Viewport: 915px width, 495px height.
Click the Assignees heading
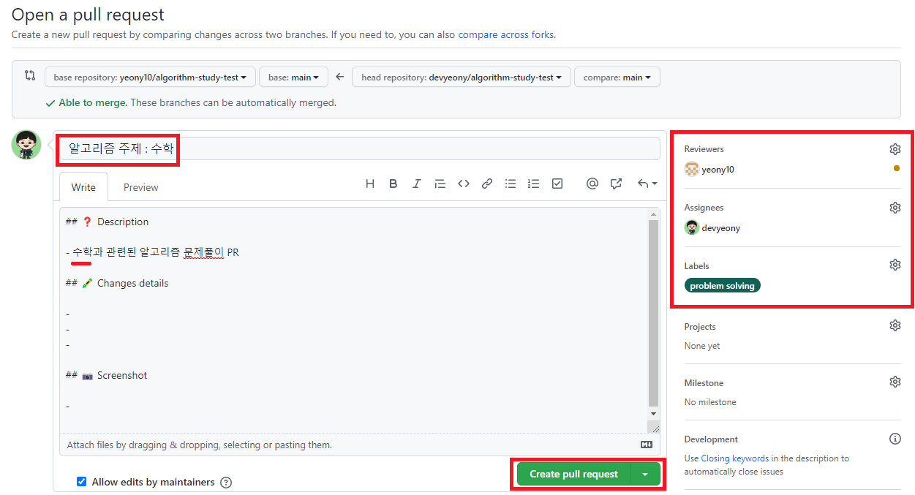[704, 208]
